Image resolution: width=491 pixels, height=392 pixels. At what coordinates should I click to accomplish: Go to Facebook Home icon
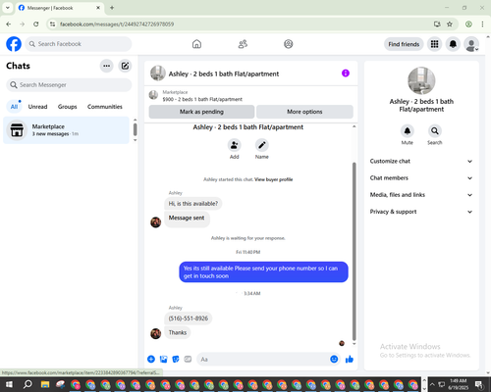tap(196, 44)
